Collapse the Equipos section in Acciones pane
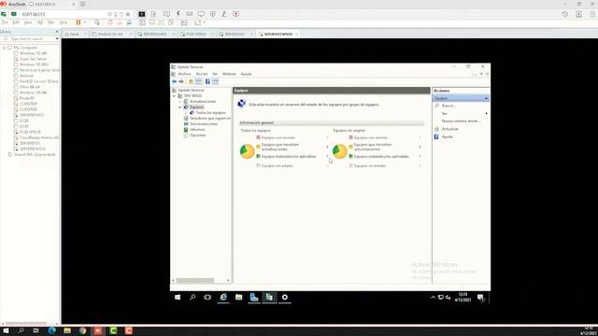The image size is (598, 336). [x=486, y=99]
